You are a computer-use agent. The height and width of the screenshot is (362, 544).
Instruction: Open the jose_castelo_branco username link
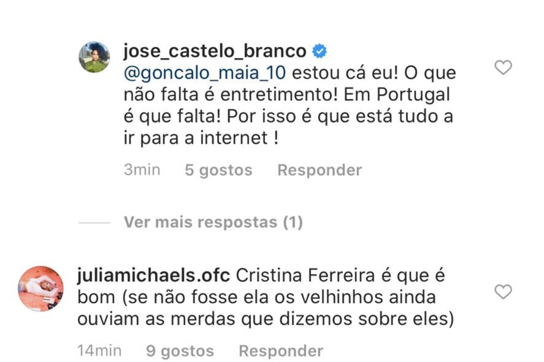tap(215, 51)
